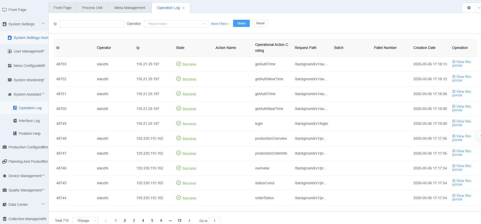Click the System Monitoring icon
481x224 pixels.
pos(10,80)
